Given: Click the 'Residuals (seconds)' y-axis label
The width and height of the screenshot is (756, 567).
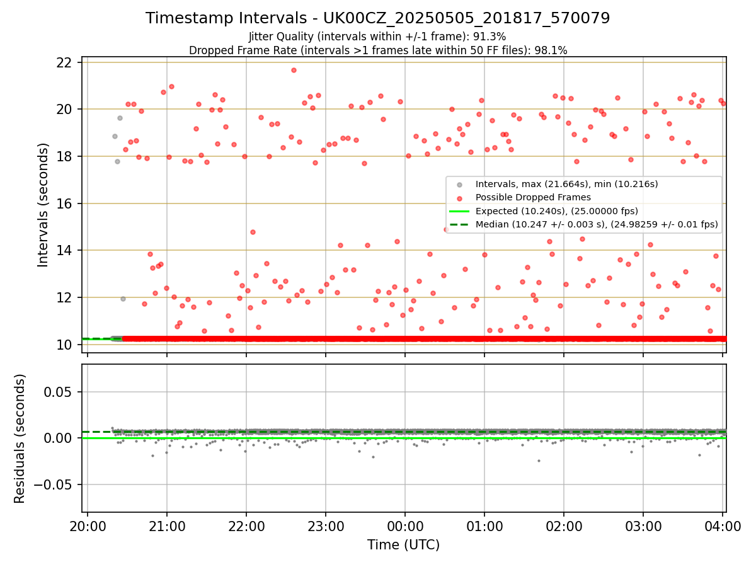Looking at the screenshot, I should [x=20, y=438].
